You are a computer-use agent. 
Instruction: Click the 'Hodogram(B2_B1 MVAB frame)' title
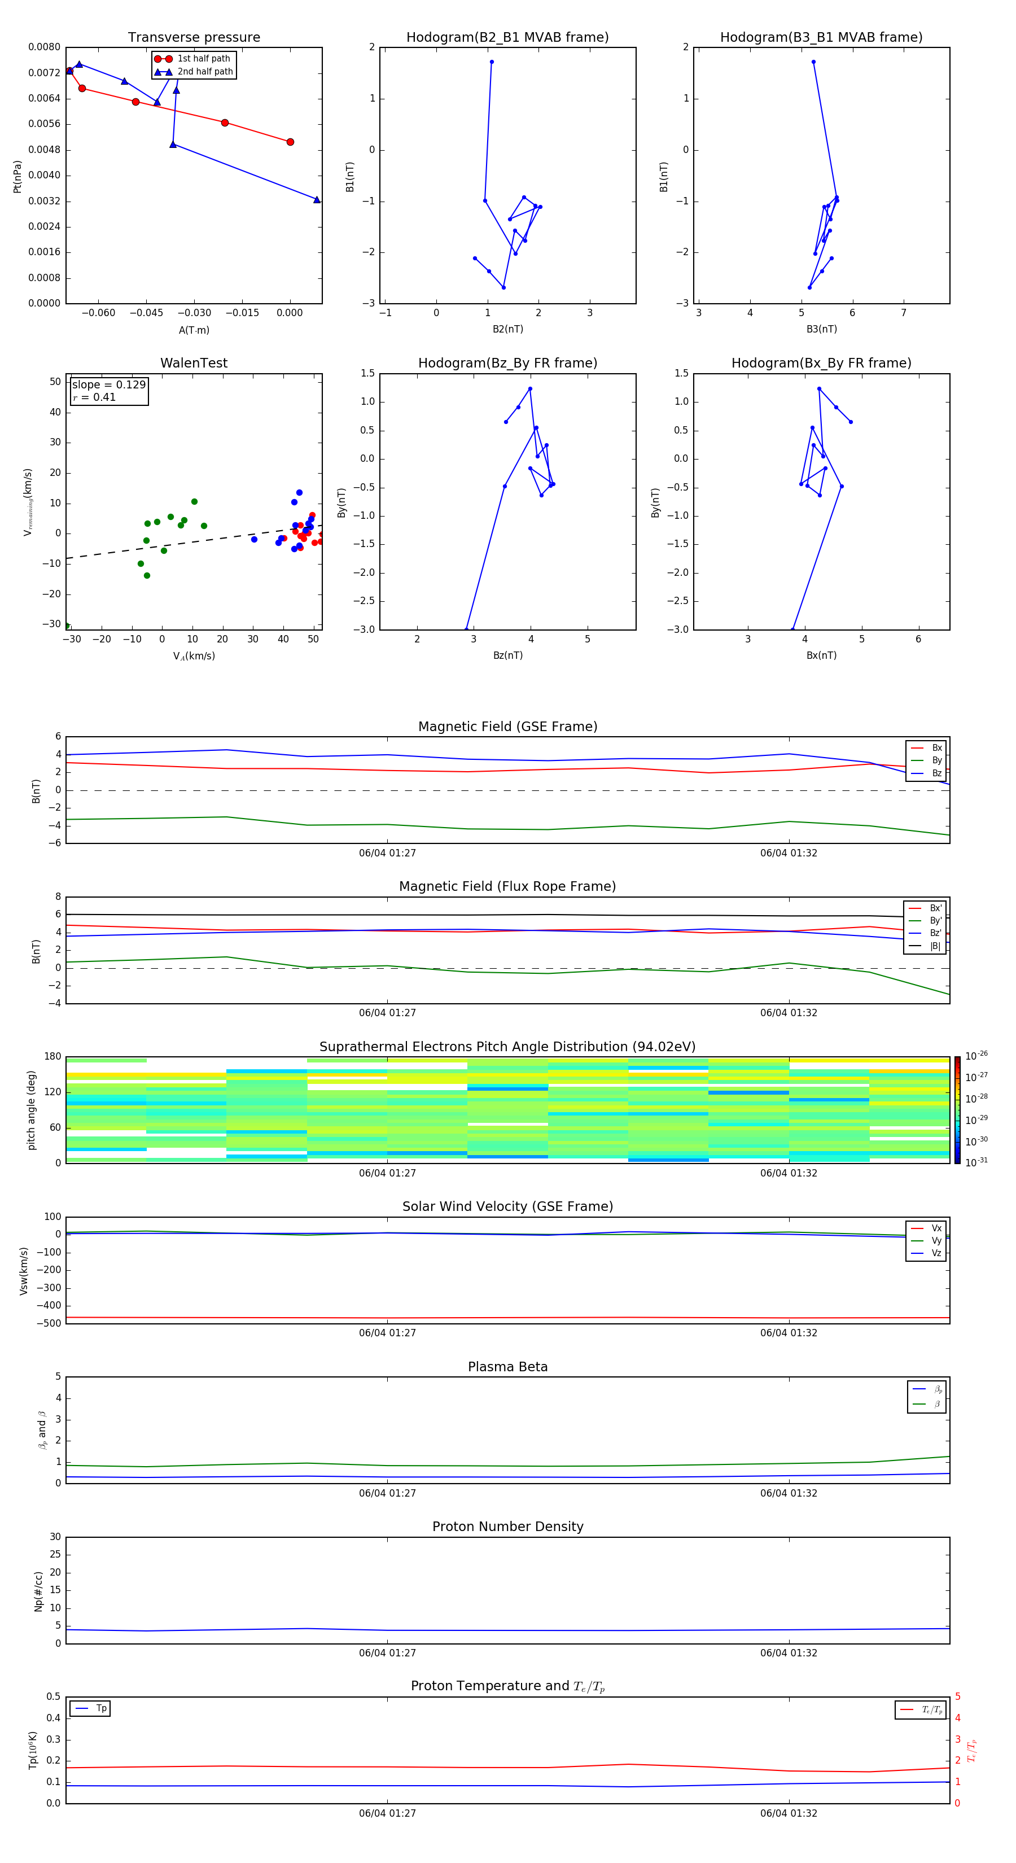tap(507, 38)
